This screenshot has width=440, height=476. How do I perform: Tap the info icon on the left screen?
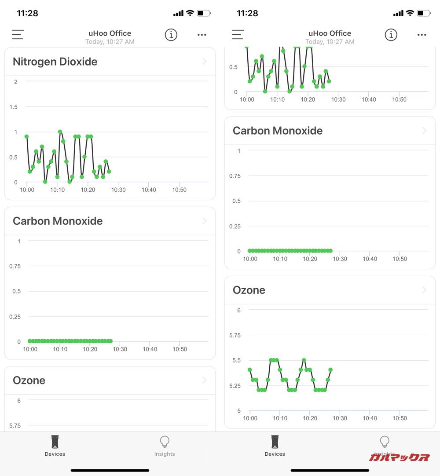(x=171, y=35)
